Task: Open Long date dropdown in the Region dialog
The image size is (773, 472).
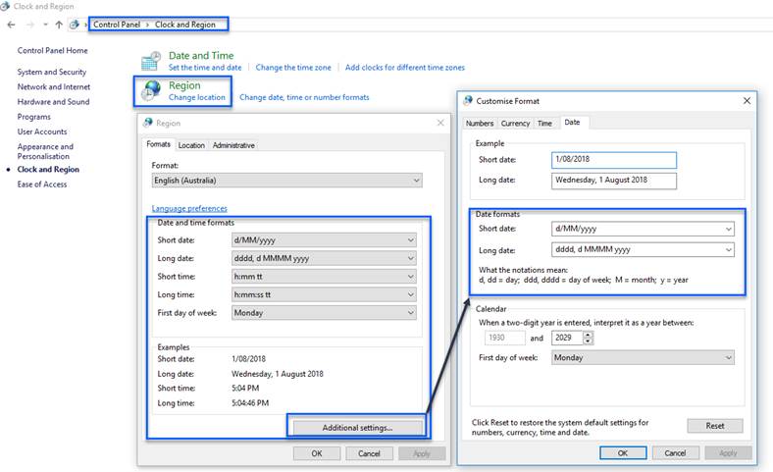Action: click(x=324, y=258)
